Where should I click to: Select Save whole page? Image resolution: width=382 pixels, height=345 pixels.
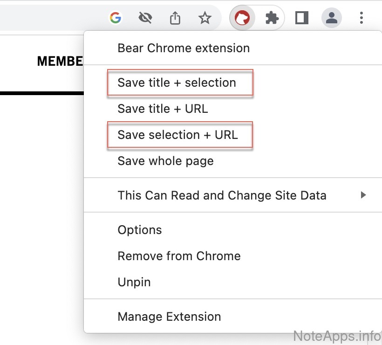pyautogui.click(x=165, y=161)
